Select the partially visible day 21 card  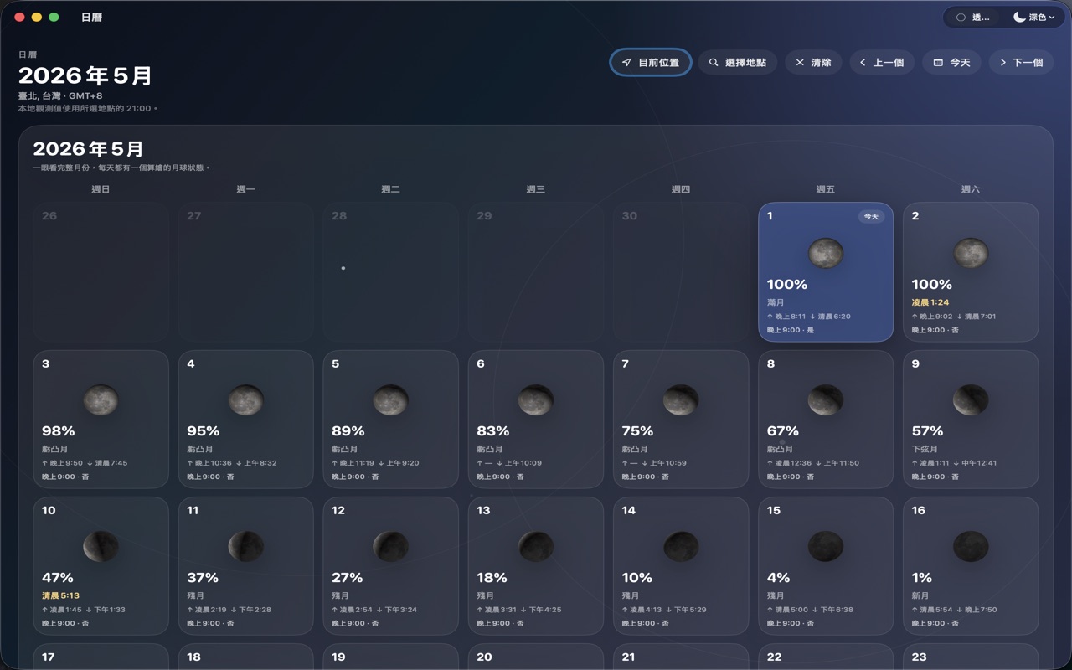681,657
